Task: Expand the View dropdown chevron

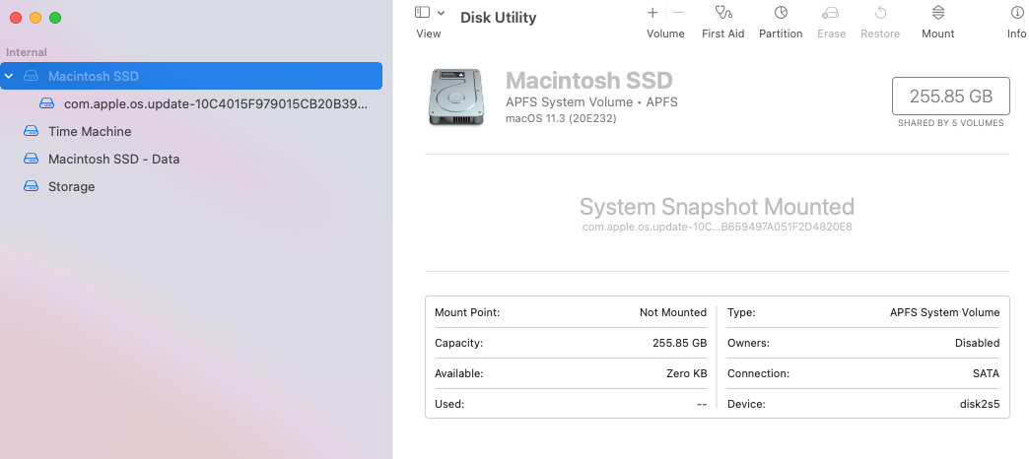Action: tap(441, 13)
